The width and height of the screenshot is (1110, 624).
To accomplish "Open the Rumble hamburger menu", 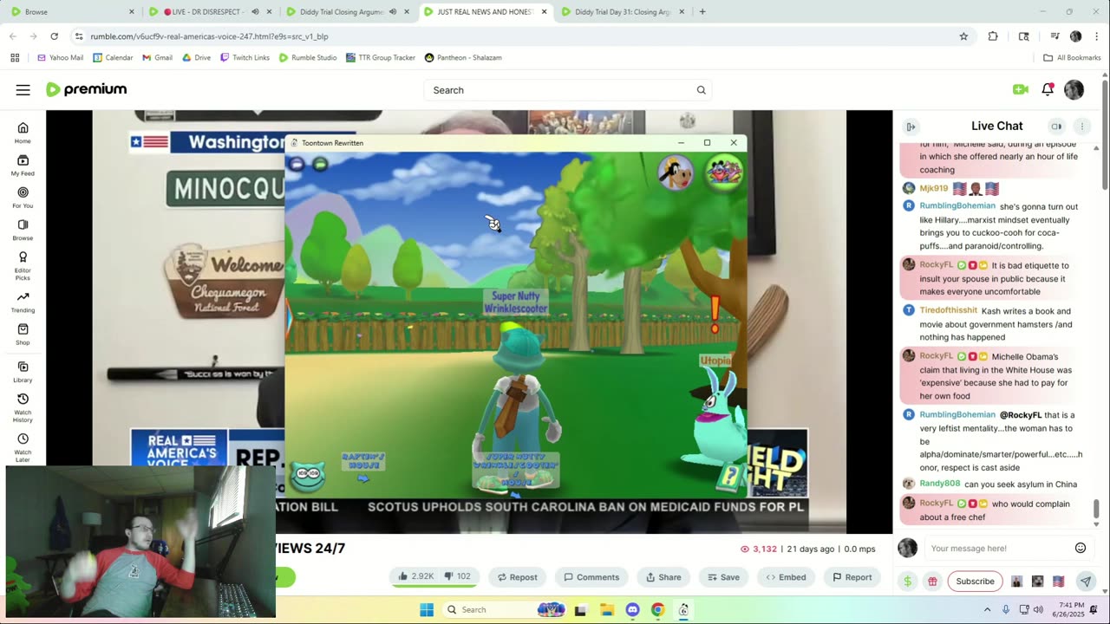I will click(x=23, y=90).
